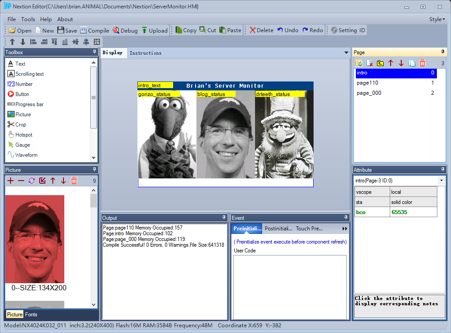
Task: Add a new picture with plus icon
Action: tap(11, 181)
